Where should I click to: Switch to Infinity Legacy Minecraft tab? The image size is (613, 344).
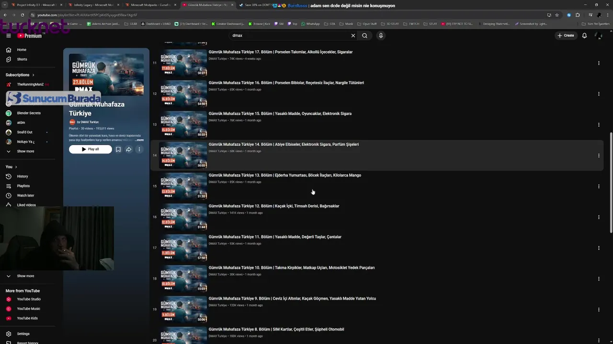[x=92, y=5]
